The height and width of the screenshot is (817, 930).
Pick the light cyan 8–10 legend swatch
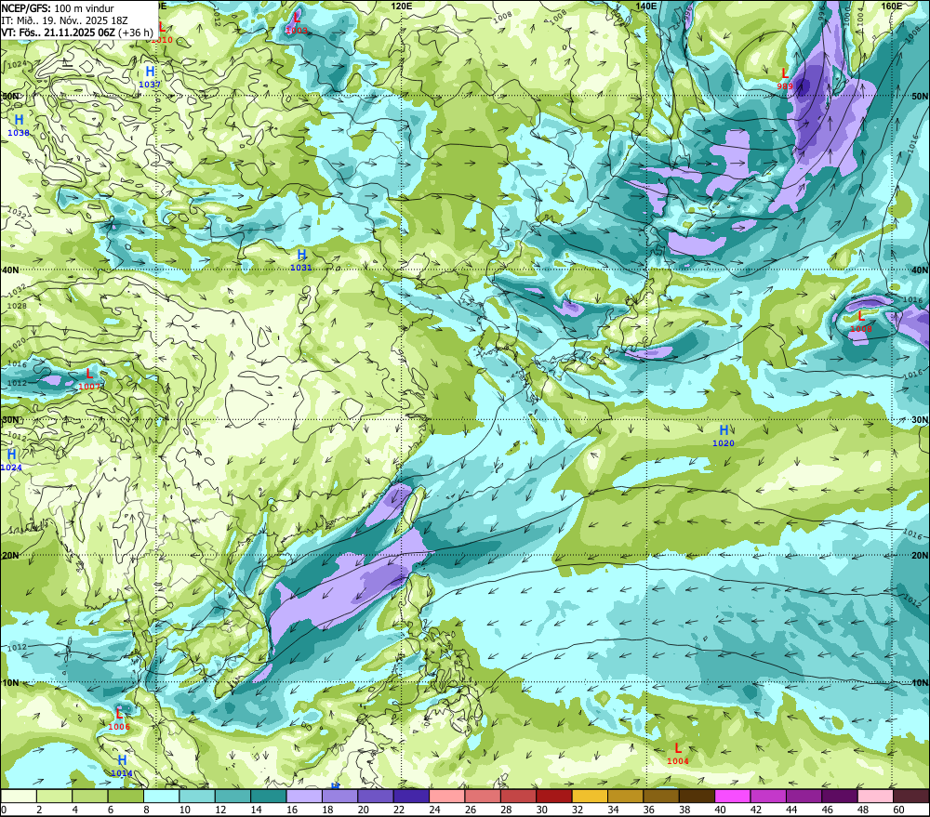point(161,796)
